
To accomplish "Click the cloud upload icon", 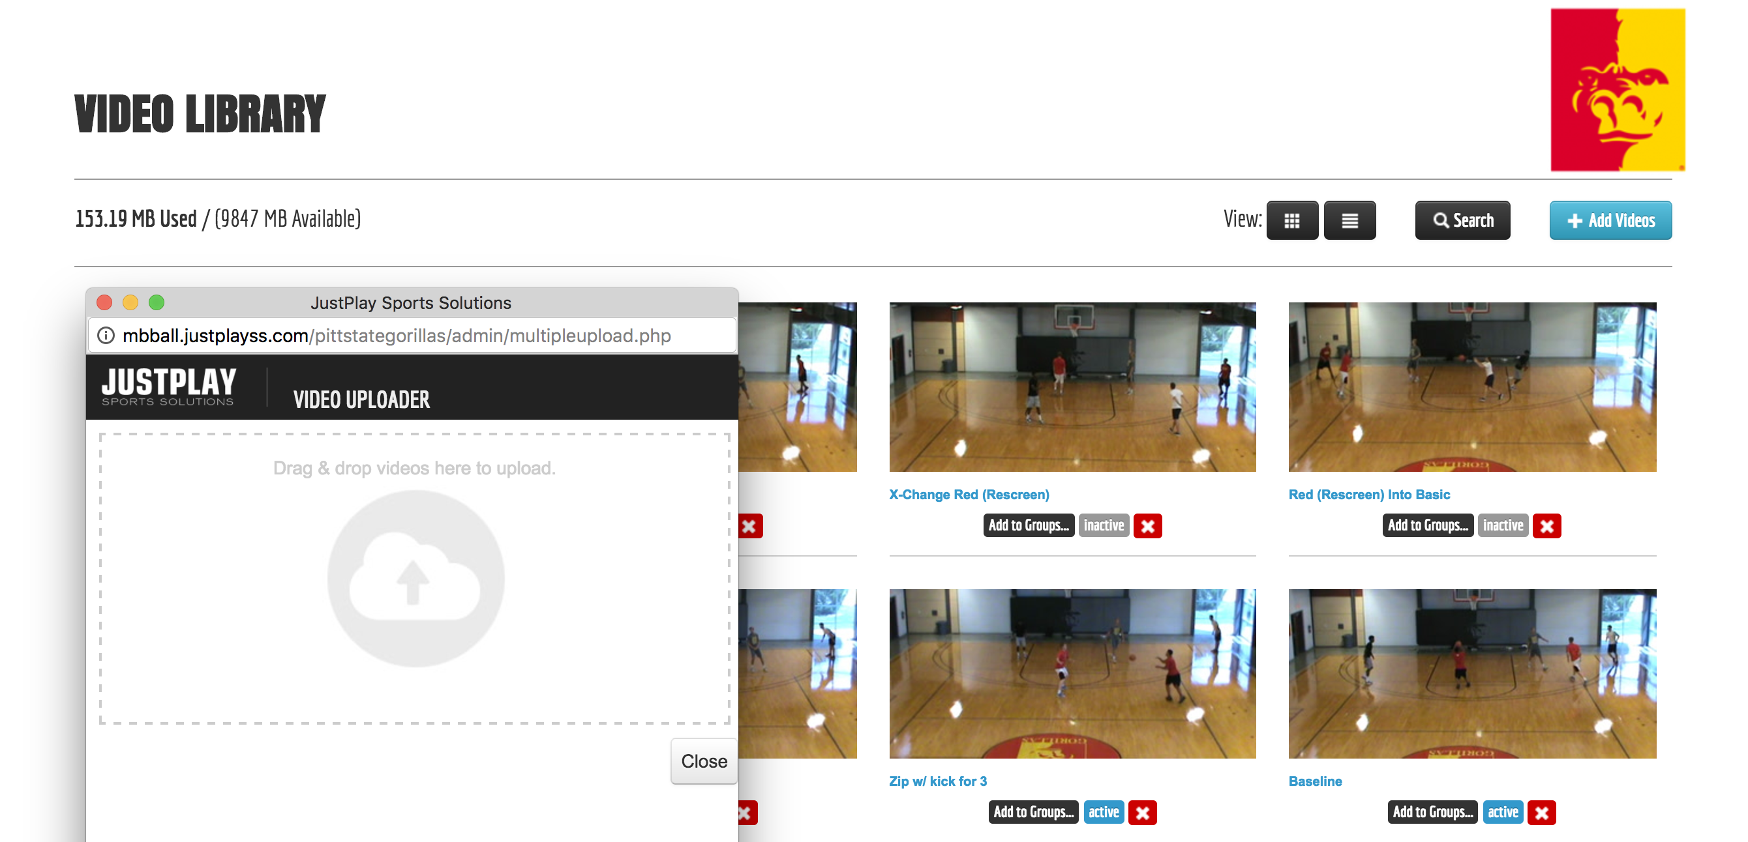I will pos(415,578).
